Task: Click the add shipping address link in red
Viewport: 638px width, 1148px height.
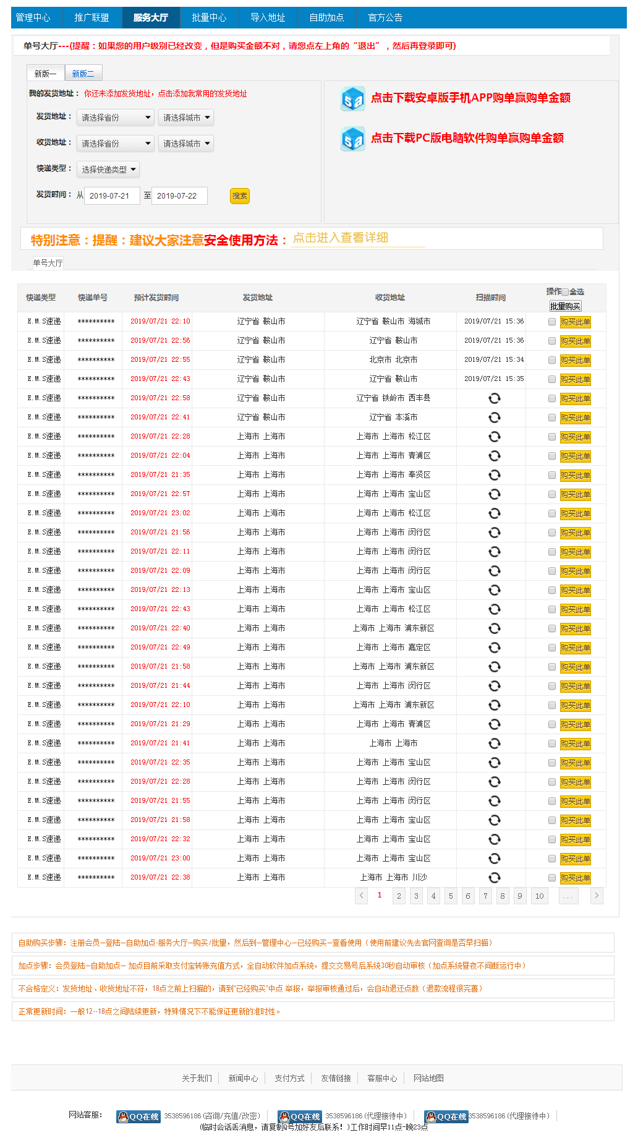Action: [x=165, y=94]
